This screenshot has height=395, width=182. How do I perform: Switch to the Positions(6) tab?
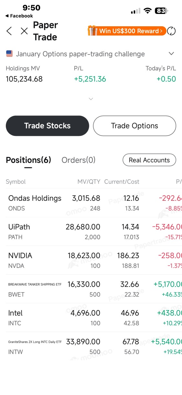(x=28, y=160)
